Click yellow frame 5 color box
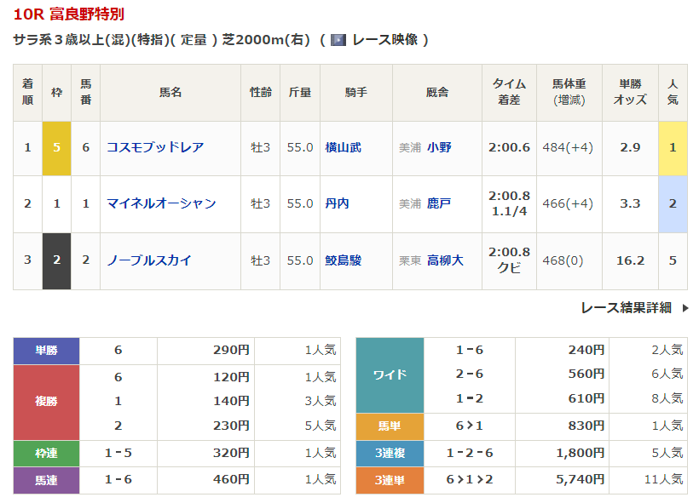The height and width of the screenshot is (503, 699). click(56, 147)
